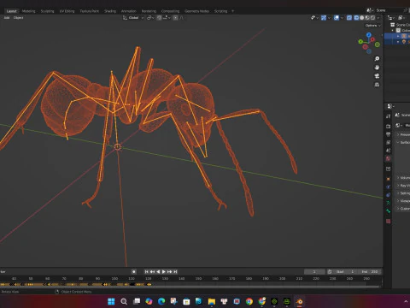
Task: Switch to the Animation workspace tab
Action: 129,11
